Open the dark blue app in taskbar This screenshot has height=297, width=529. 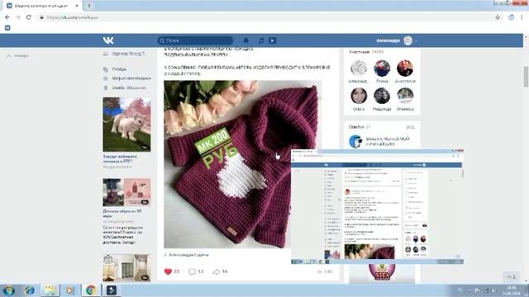(x=112, y=290)
